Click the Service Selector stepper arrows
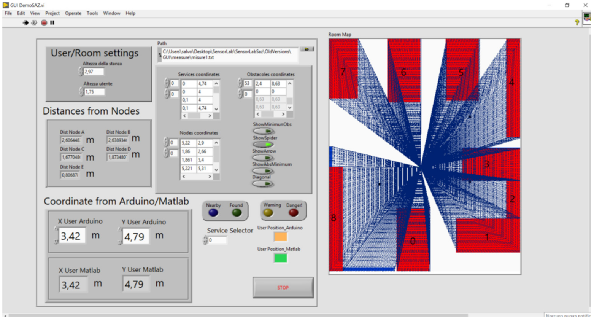Screen dimensions: 594x320 [205, 240]
